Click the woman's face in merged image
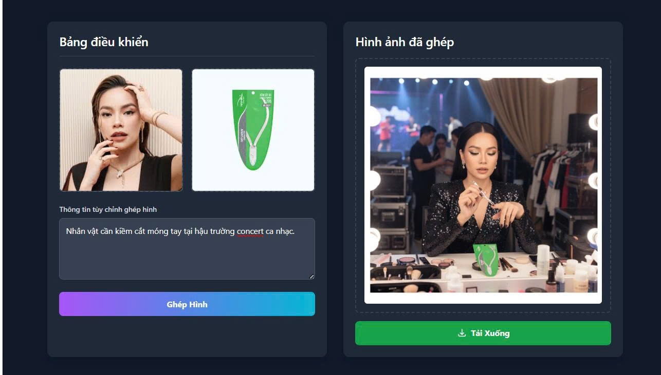661x375 pixels. tap(481, 153)
